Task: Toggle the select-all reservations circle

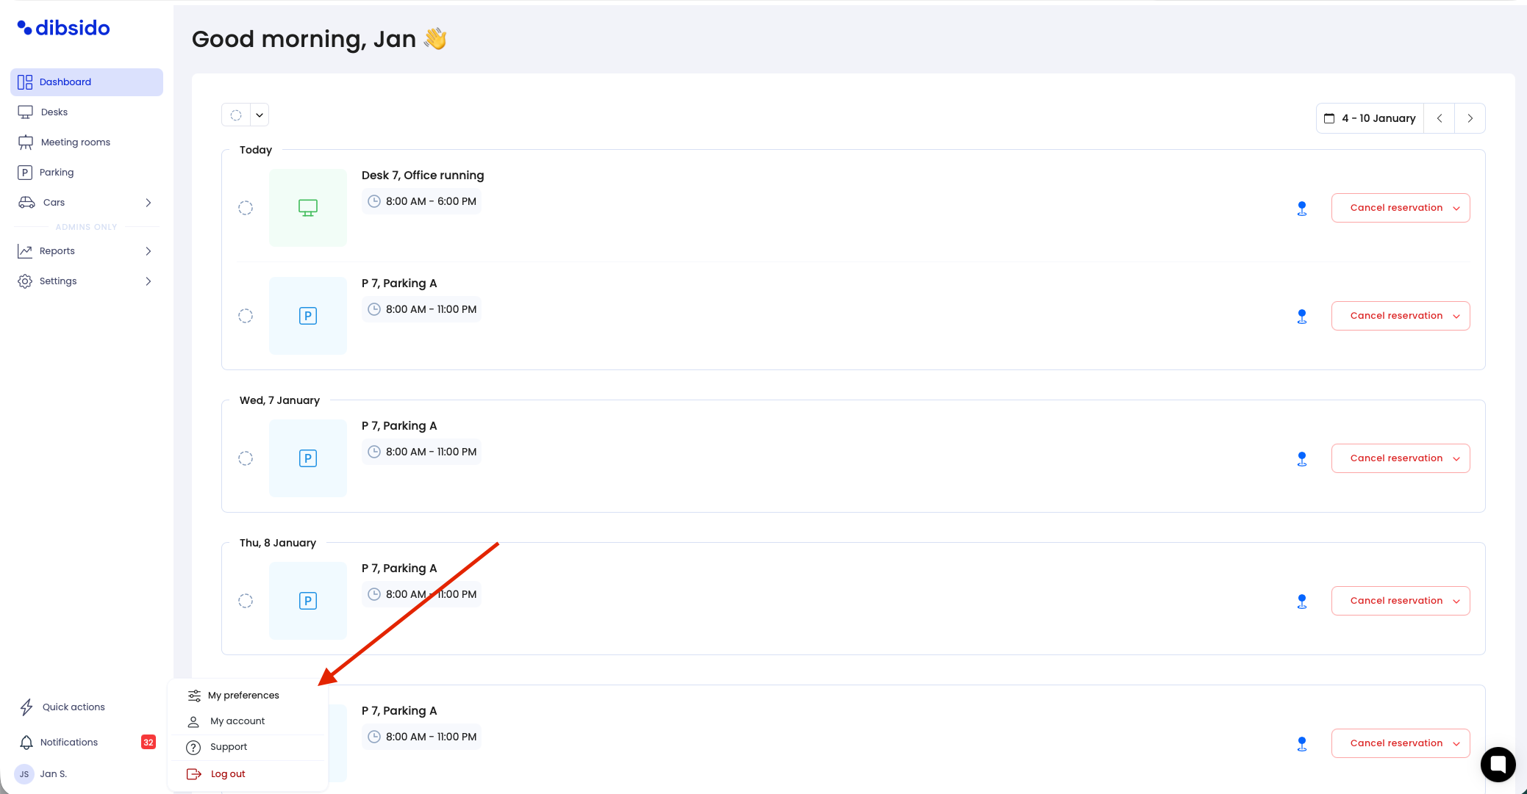Action: 236,115
